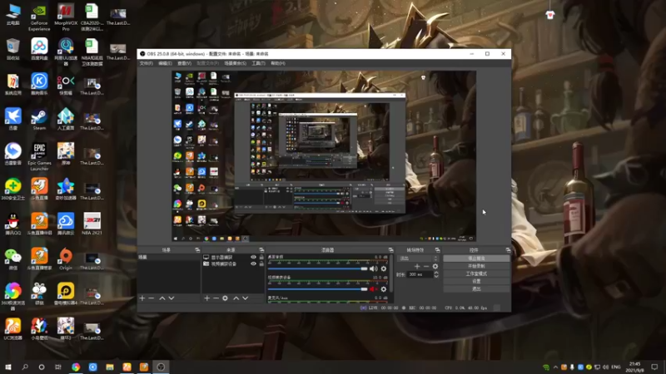
Task: Open the File menu in OBS
Action: 147,63
